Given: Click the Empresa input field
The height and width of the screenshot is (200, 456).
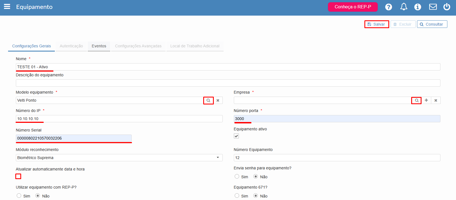Looking at the screenshot, I should click(323, 100).
